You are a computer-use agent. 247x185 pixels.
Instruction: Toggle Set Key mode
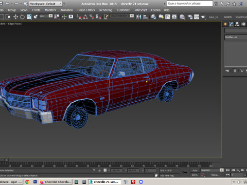[195, 175]
